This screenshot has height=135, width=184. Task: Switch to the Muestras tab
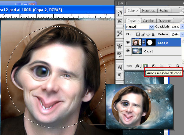(x=148, y=11)
